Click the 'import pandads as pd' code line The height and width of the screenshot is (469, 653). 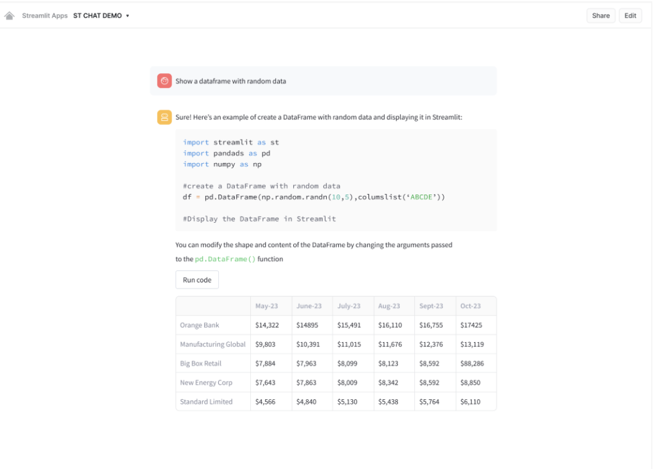click(227, 153)
